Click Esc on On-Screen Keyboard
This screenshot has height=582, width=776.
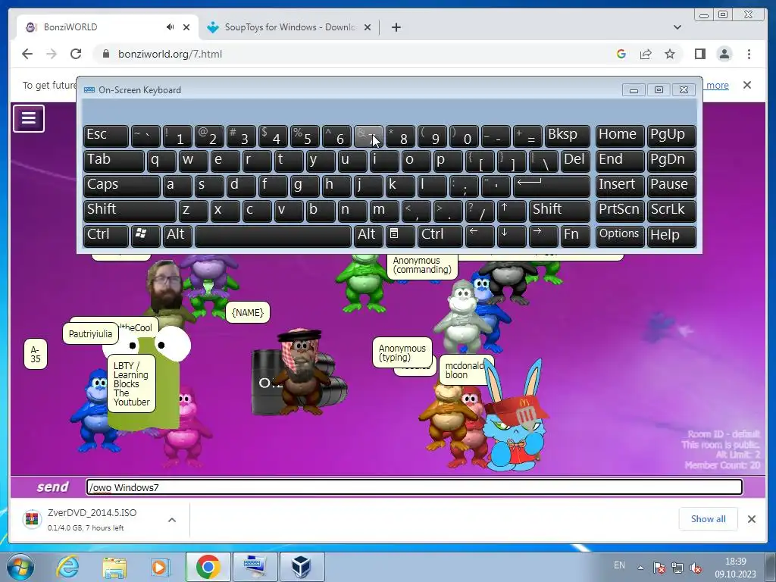point(106,136)
